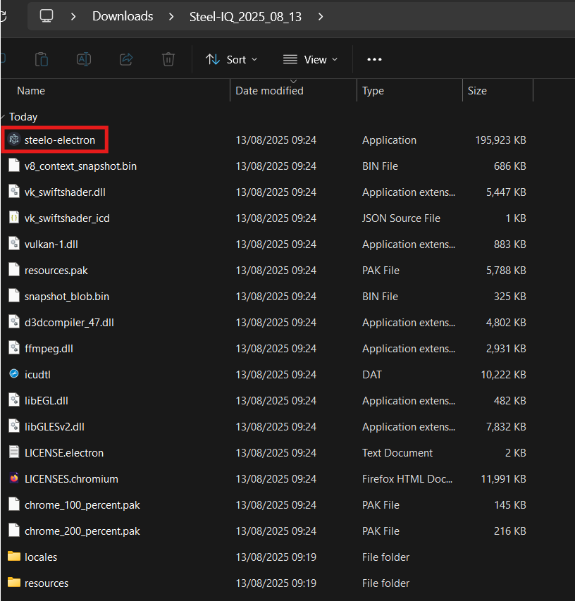The image size is (575, 601).
Task: Select the locales folder
Action: coord(41,557)
